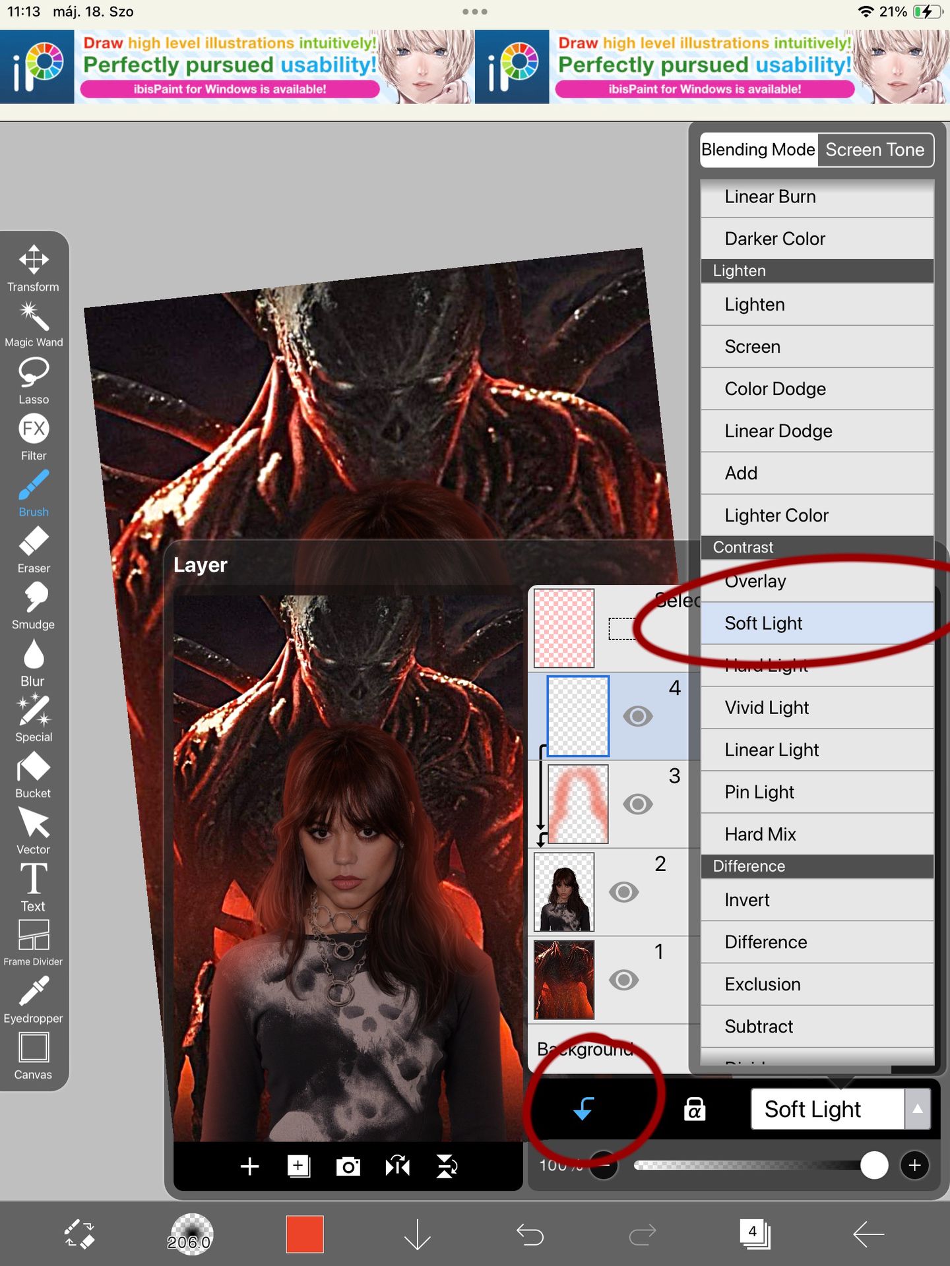Image resolution: width=950 pixels, height=1266 pixels.
Task: Choose Linear Burn blending mode
Action: (817, 196)
